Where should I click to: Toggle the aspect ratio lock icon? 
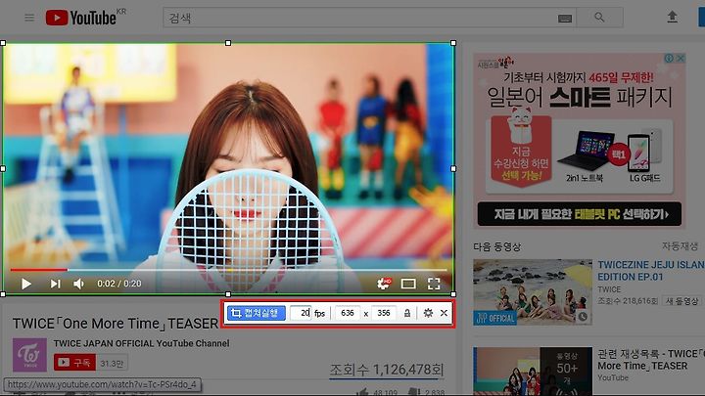[407, 313]
